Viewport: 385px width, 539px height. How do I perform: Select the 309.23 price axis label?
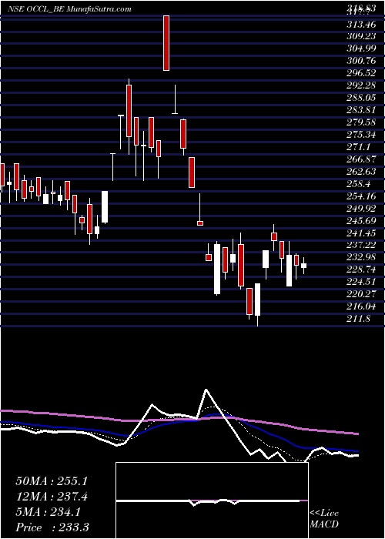coord(361,37)
